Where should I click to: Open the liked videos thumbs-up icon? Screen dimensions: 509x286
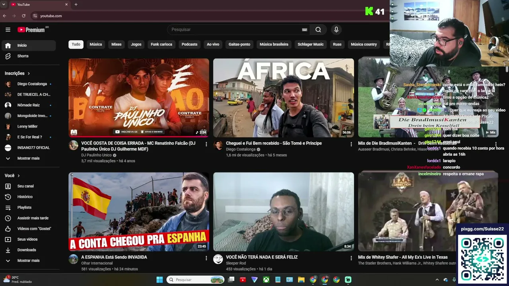click(8, 229)
